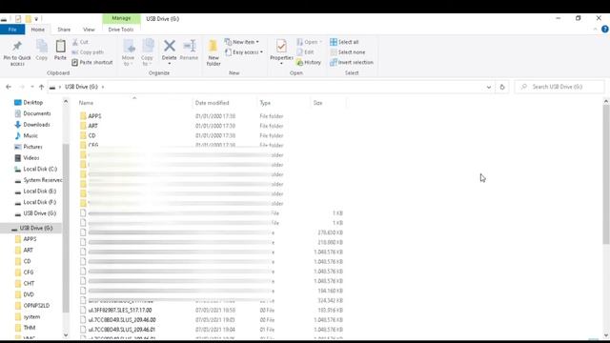Open Videos in navigation pane

coord(31,158)
